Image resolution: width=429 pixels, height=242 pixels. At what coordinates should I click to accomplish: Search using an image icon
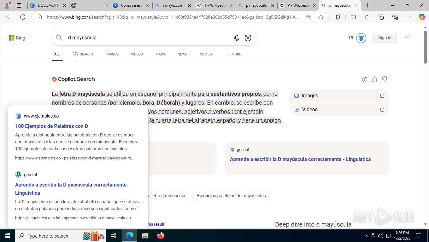coord(248,38)
